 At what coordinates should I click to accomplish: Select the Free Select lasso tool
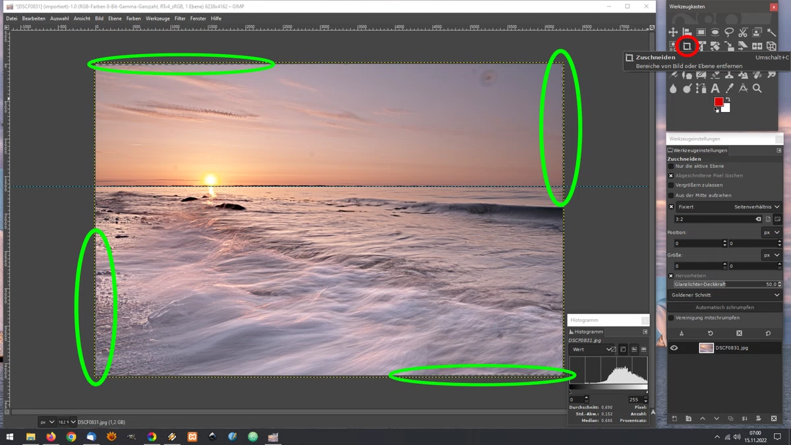pyautogui.click(x=729, y=32)
